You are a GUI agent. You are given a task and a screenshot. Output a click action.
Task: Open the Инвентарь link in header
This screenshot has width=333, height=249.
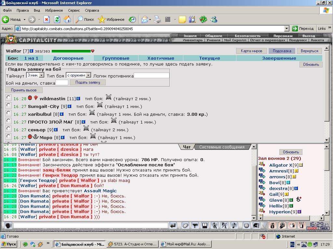click(193, 40)
